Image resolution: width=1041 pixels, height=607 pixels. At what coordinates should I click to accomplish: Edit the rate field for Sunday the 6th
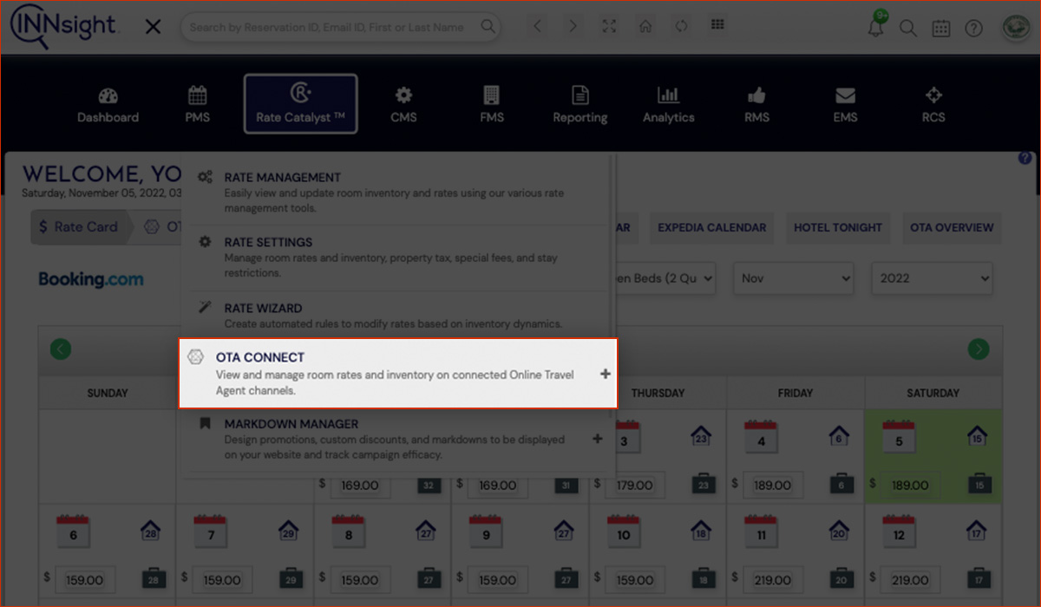pyautogui.click(x=84, y=580)
